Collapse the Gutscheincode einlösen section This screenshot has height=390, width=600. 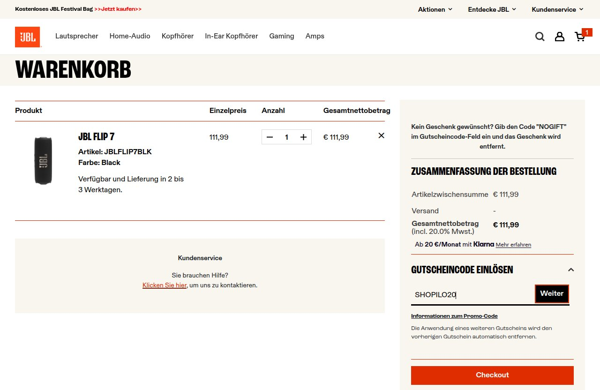point(570,270)
